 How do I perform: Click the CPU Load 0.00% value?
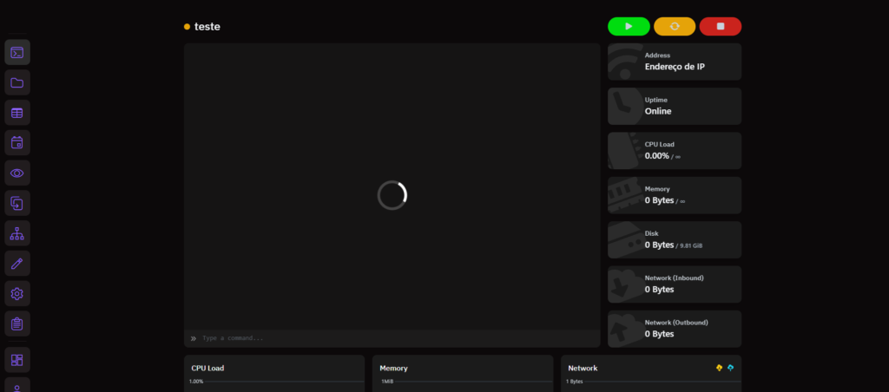(656, 155)
